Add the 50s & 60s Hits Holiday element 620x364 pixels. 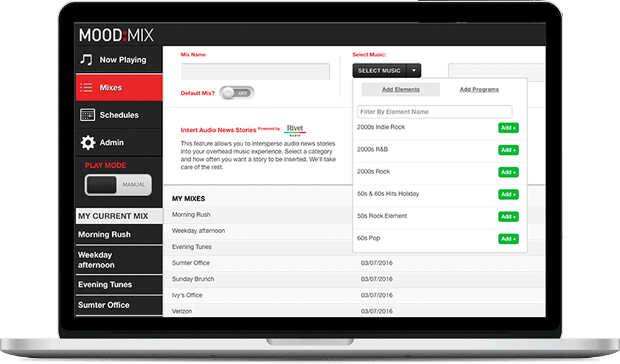click(x=508, y=194)
